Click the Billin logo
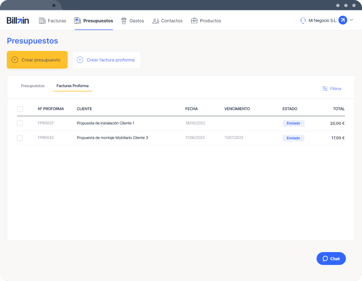The height and width of the screenshot is (281, 362). coord(18,20)
